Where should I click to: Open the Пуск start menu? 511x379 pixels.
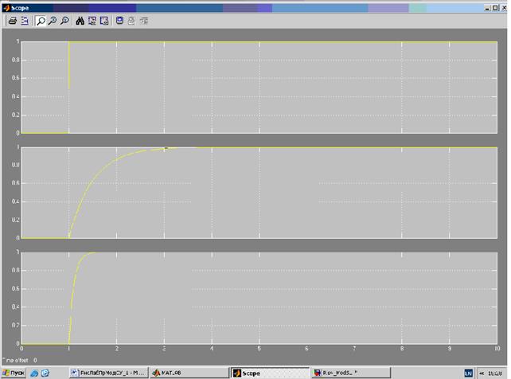point(14,373)
